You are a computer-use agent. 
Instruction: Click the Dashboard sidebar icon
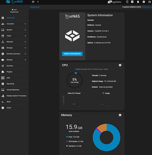3,18
